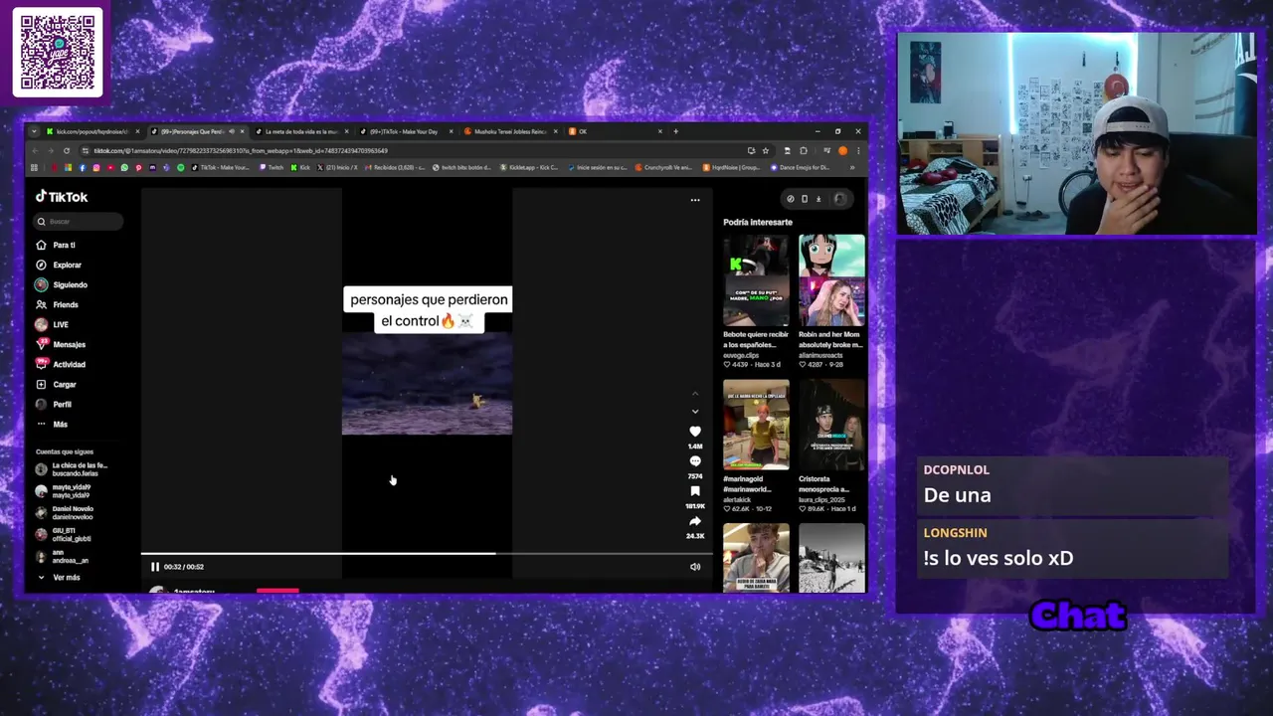Open the Chrome three-dot menu

pyautogui.click(x=858, y=151)
